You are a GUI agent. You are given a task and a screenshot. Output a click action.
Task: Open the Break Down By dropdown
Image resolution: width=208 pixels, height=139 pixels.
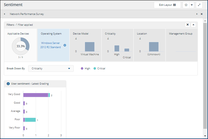[51, 69]
